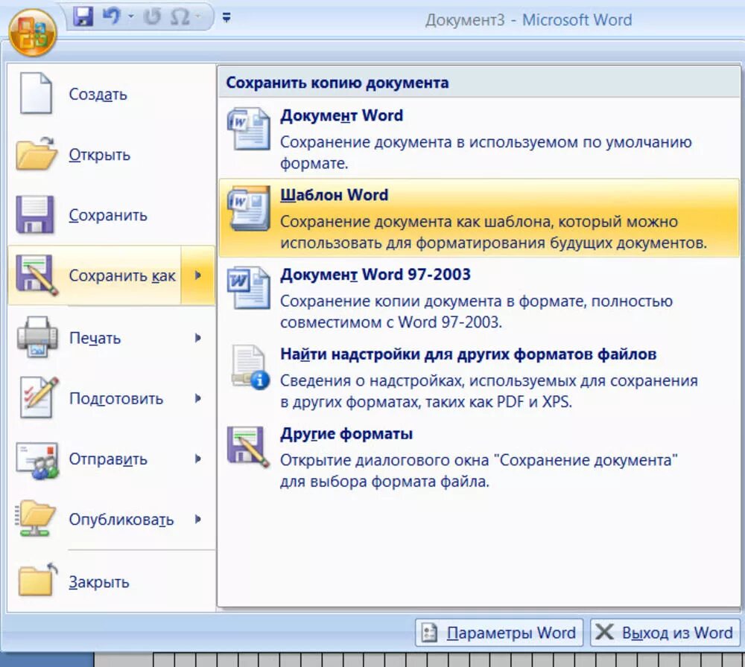Select Печать menu entry
Image resolution: width=745 pixels, height=667 pixels.
point(95,339)
